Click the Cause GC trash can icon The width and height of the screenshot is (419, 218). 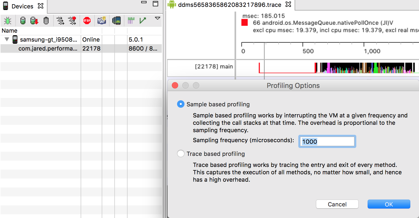coord(46,21)
